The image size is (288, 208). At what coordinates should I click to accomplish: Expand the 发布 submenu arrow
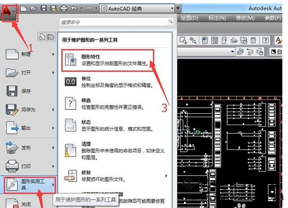(53, 148)
